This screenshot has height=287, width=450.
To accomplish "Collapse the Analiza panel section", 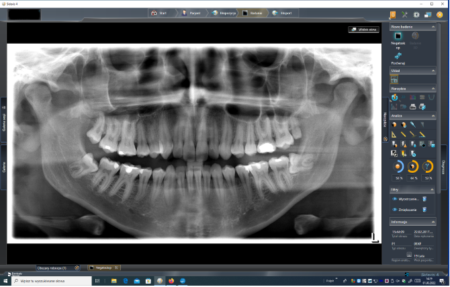I will [x=433, y=116].
